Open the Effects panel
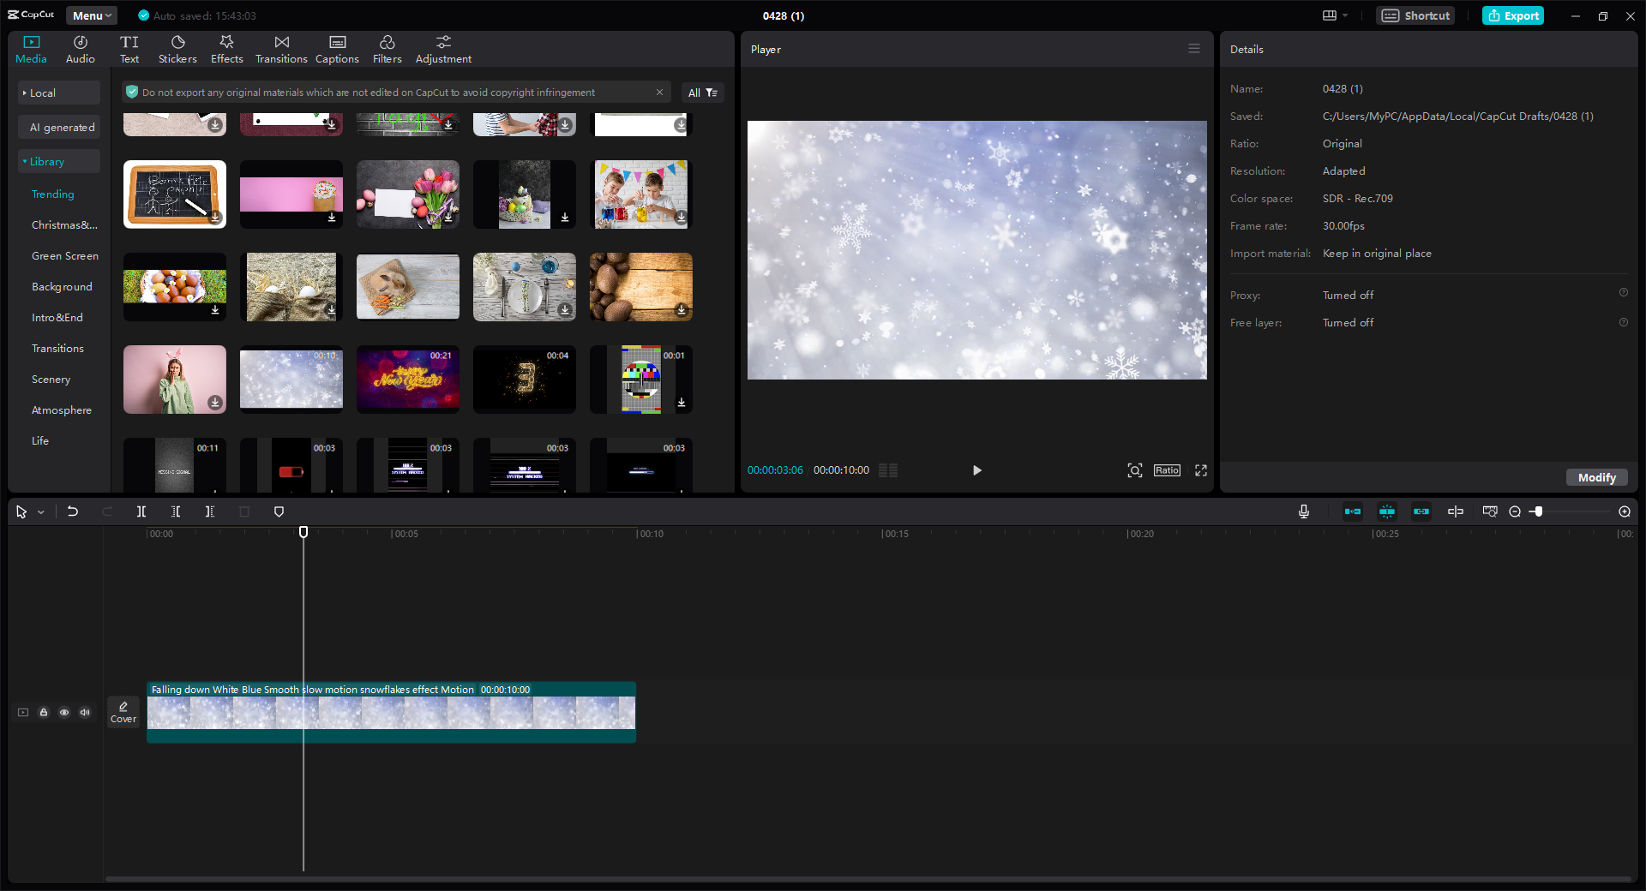Image resolution: width=1646 pixels, height=891 pixels. tap(226, 48)
